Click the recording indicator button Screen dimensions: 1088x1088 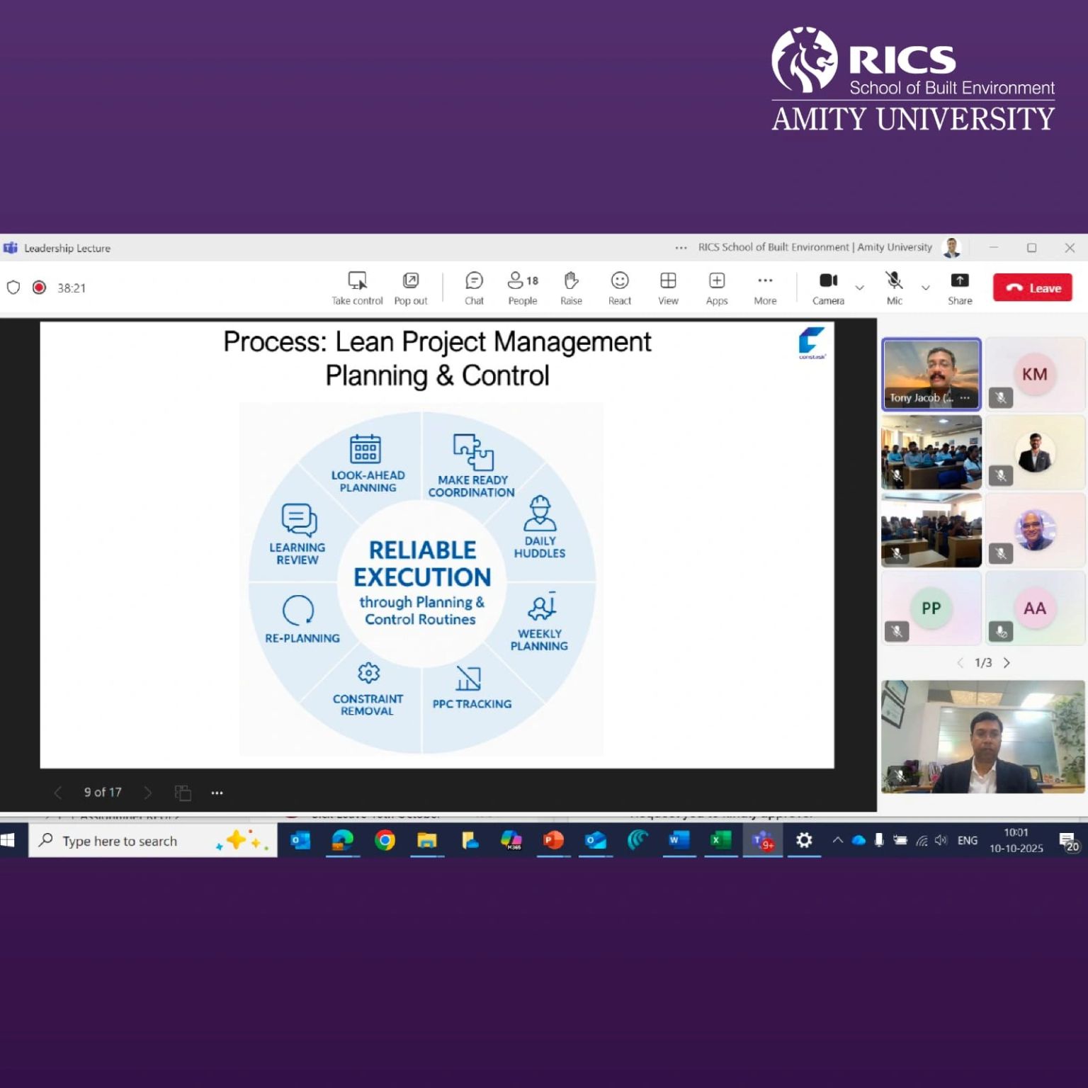(40, 288)
